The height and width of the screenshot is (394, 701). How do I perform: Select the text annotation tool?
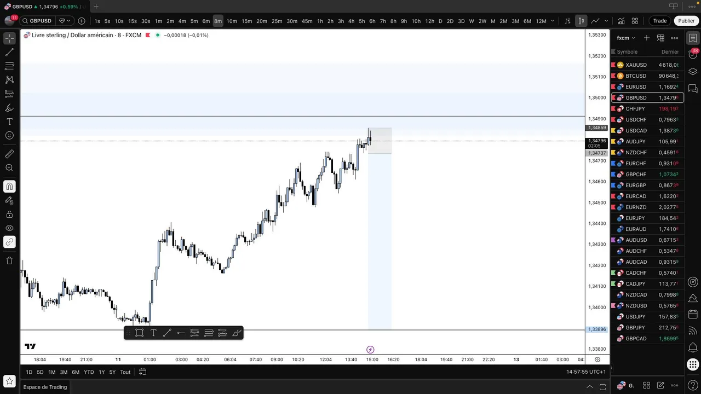point(9,121)
